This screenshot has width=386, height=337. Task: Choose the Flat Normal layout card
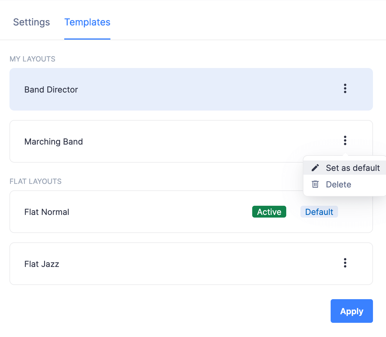[x=148, y=212]
